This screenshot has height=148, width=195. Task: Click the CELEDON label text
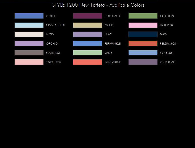(167, 16)
